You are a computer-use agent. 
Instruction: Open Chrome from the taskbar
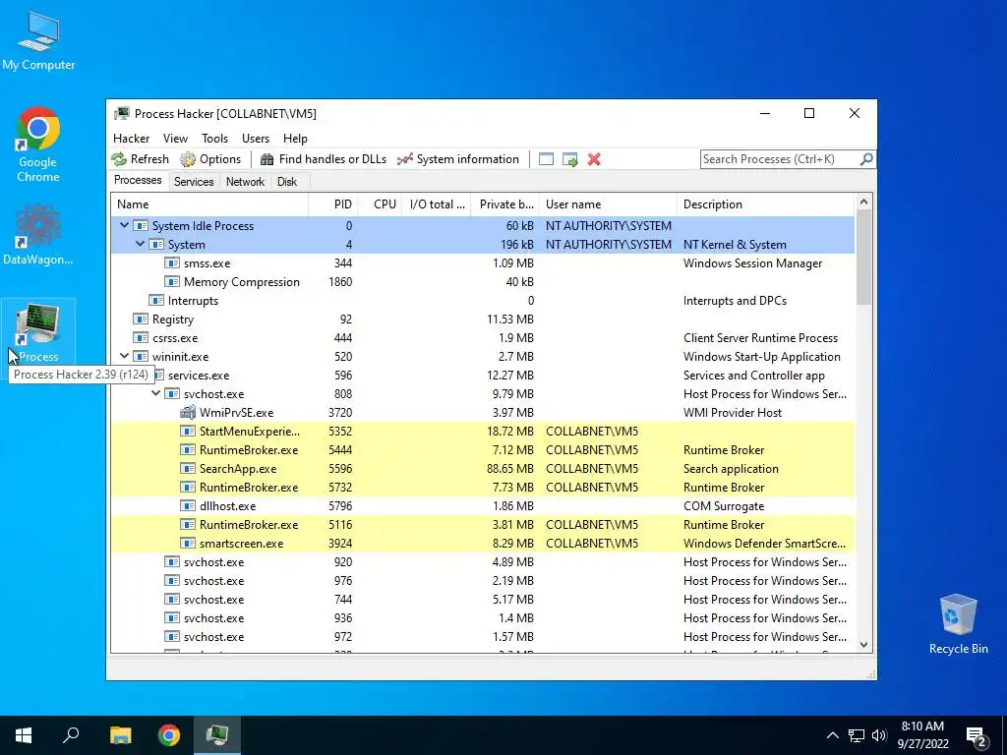click(x=169, y=735)
